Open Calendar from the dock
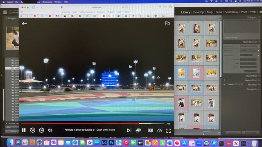Image resolution: width=262 pixels, height=147 pixels. 46,143
